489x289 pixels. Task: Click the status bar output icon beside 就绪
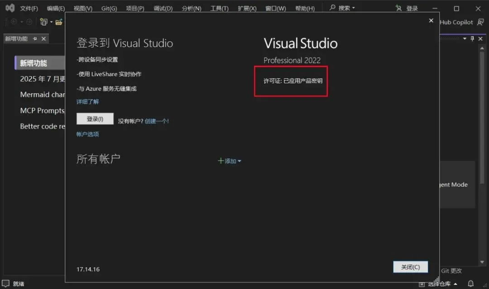tap(5, 284)
